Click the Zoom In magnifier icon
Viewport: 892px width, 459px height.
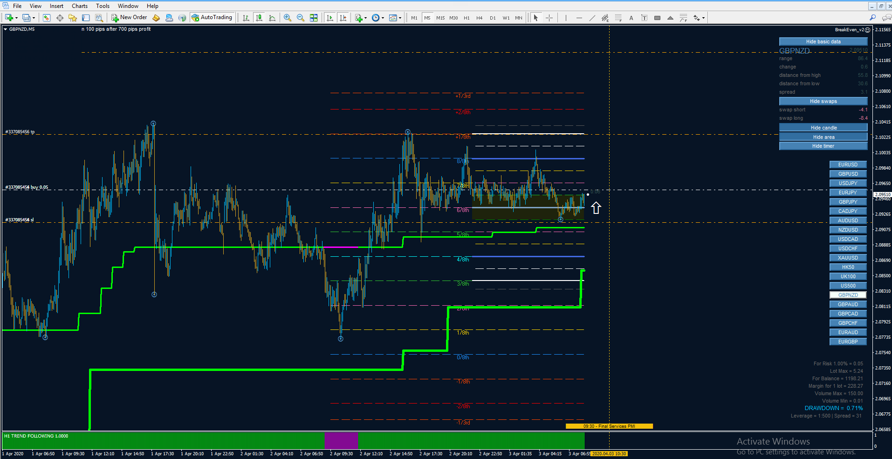pos(288,18)
